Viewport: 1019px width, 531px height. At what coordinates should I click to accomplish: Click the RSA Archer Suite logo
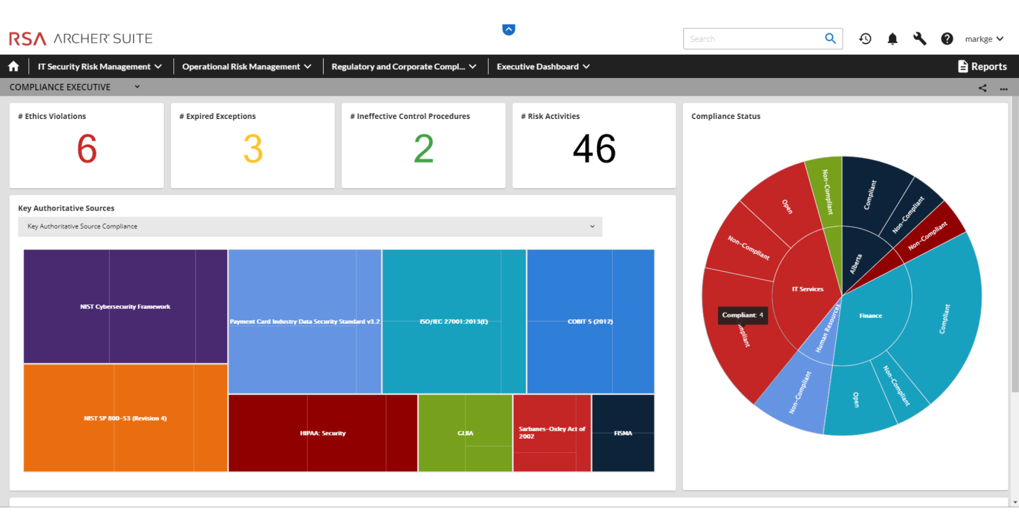(80, 39)
